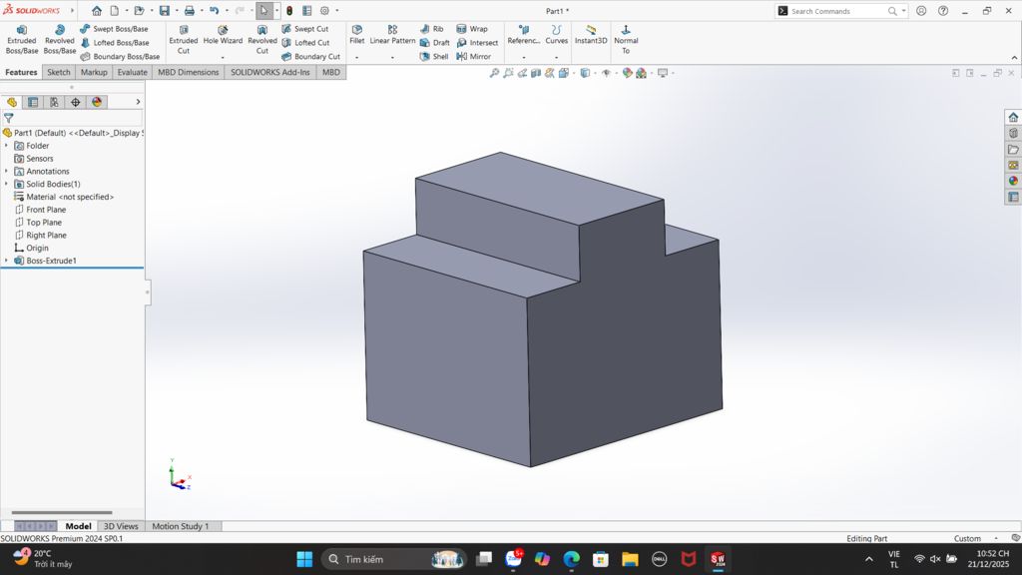Open File Explorer from the taskbar
Screen dimensions: 1022x575
coord(630,559)
